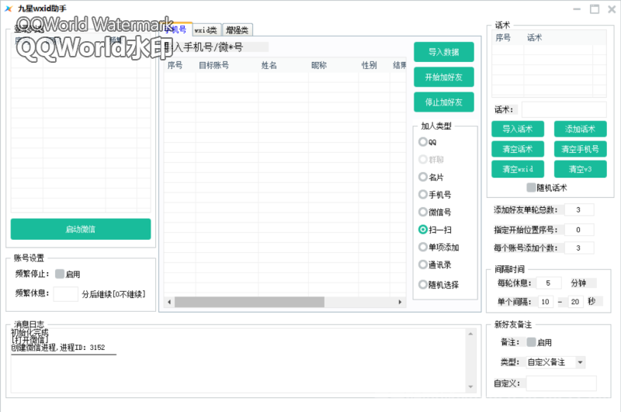Viewport: 621px width, 412px height.
Task: Choose the 通讯录 join type
Action: [x=423, y=265]
